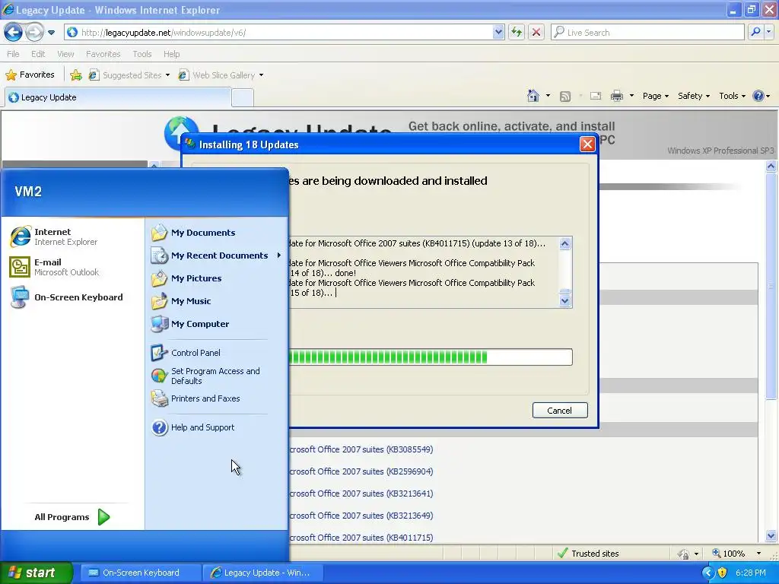The height and width of the screenshot is (584, 779).
Task: Click the Read Mail icon
Action: pyautogui.click(x=596, y=96)
